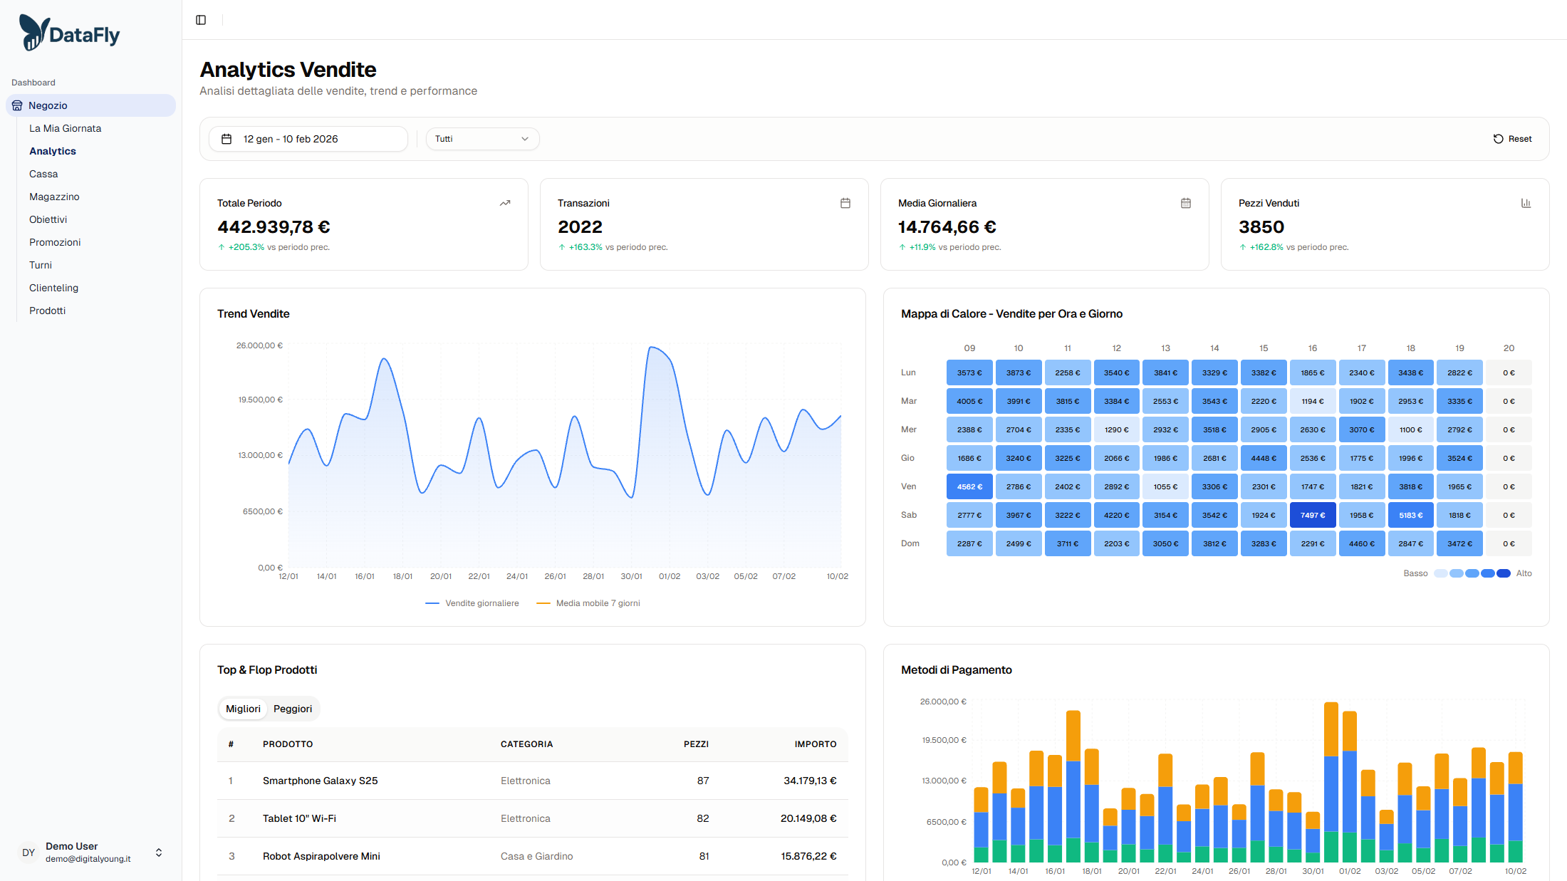Open the 12 gen - 10 feb 2026 date picker
Viewport: 1567px width, 881px height.
(x=308, y=138)
